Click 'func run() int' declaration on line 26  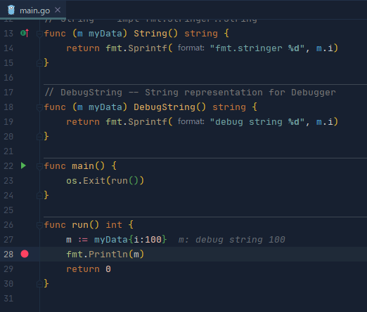pos(83,225)
